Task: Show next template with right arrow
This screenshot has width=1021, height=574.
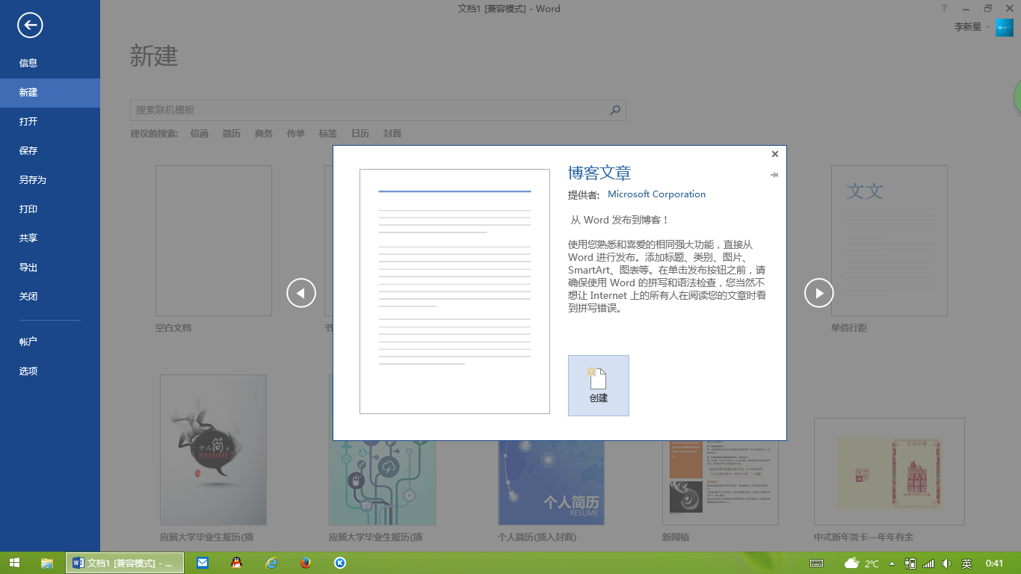Action: pyautogui.click(x=818, y=293)
